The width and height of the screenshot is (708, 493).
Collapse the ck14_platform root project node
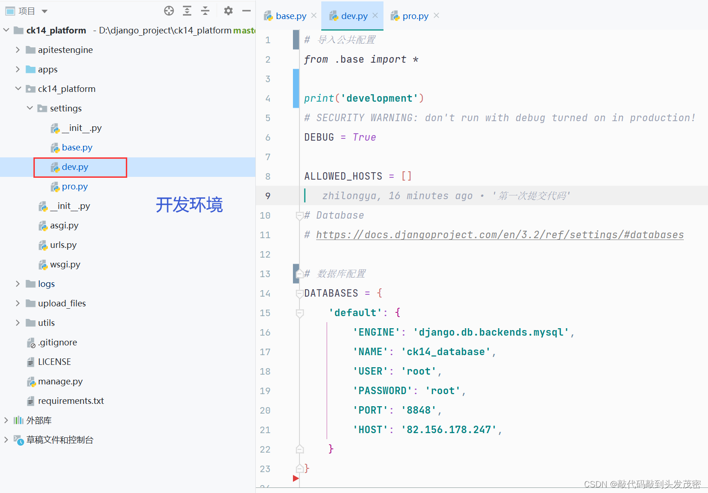pos(6,30)
